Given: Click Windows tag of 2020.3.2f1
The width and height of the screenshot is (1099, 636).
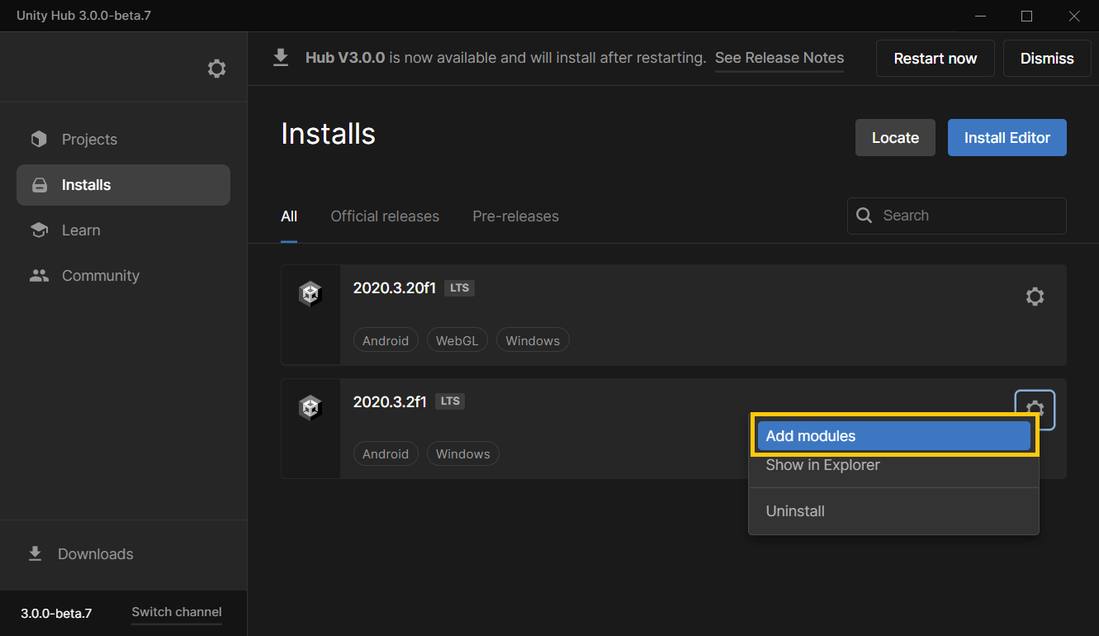Looking at the screenshot, I should [x=463, y=453].
